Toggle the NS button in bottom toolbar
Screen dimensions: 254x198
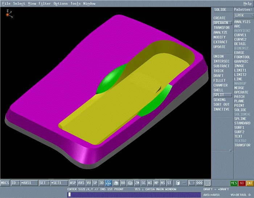pyautogui.click(x=163, y=183)
